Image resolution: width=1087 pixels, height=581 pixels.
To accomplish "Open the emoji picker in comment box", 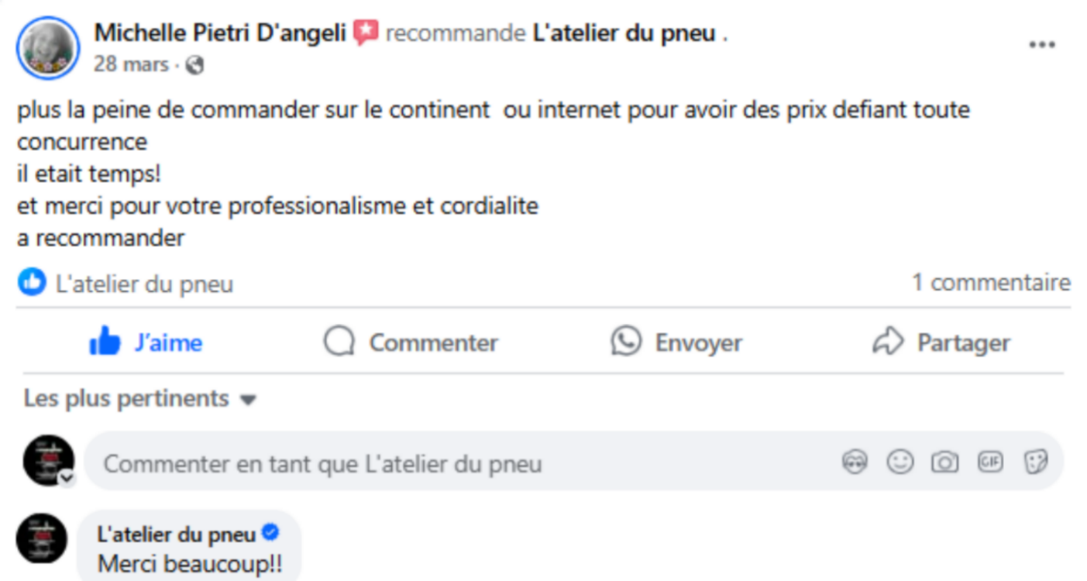I will click(900, 462).
